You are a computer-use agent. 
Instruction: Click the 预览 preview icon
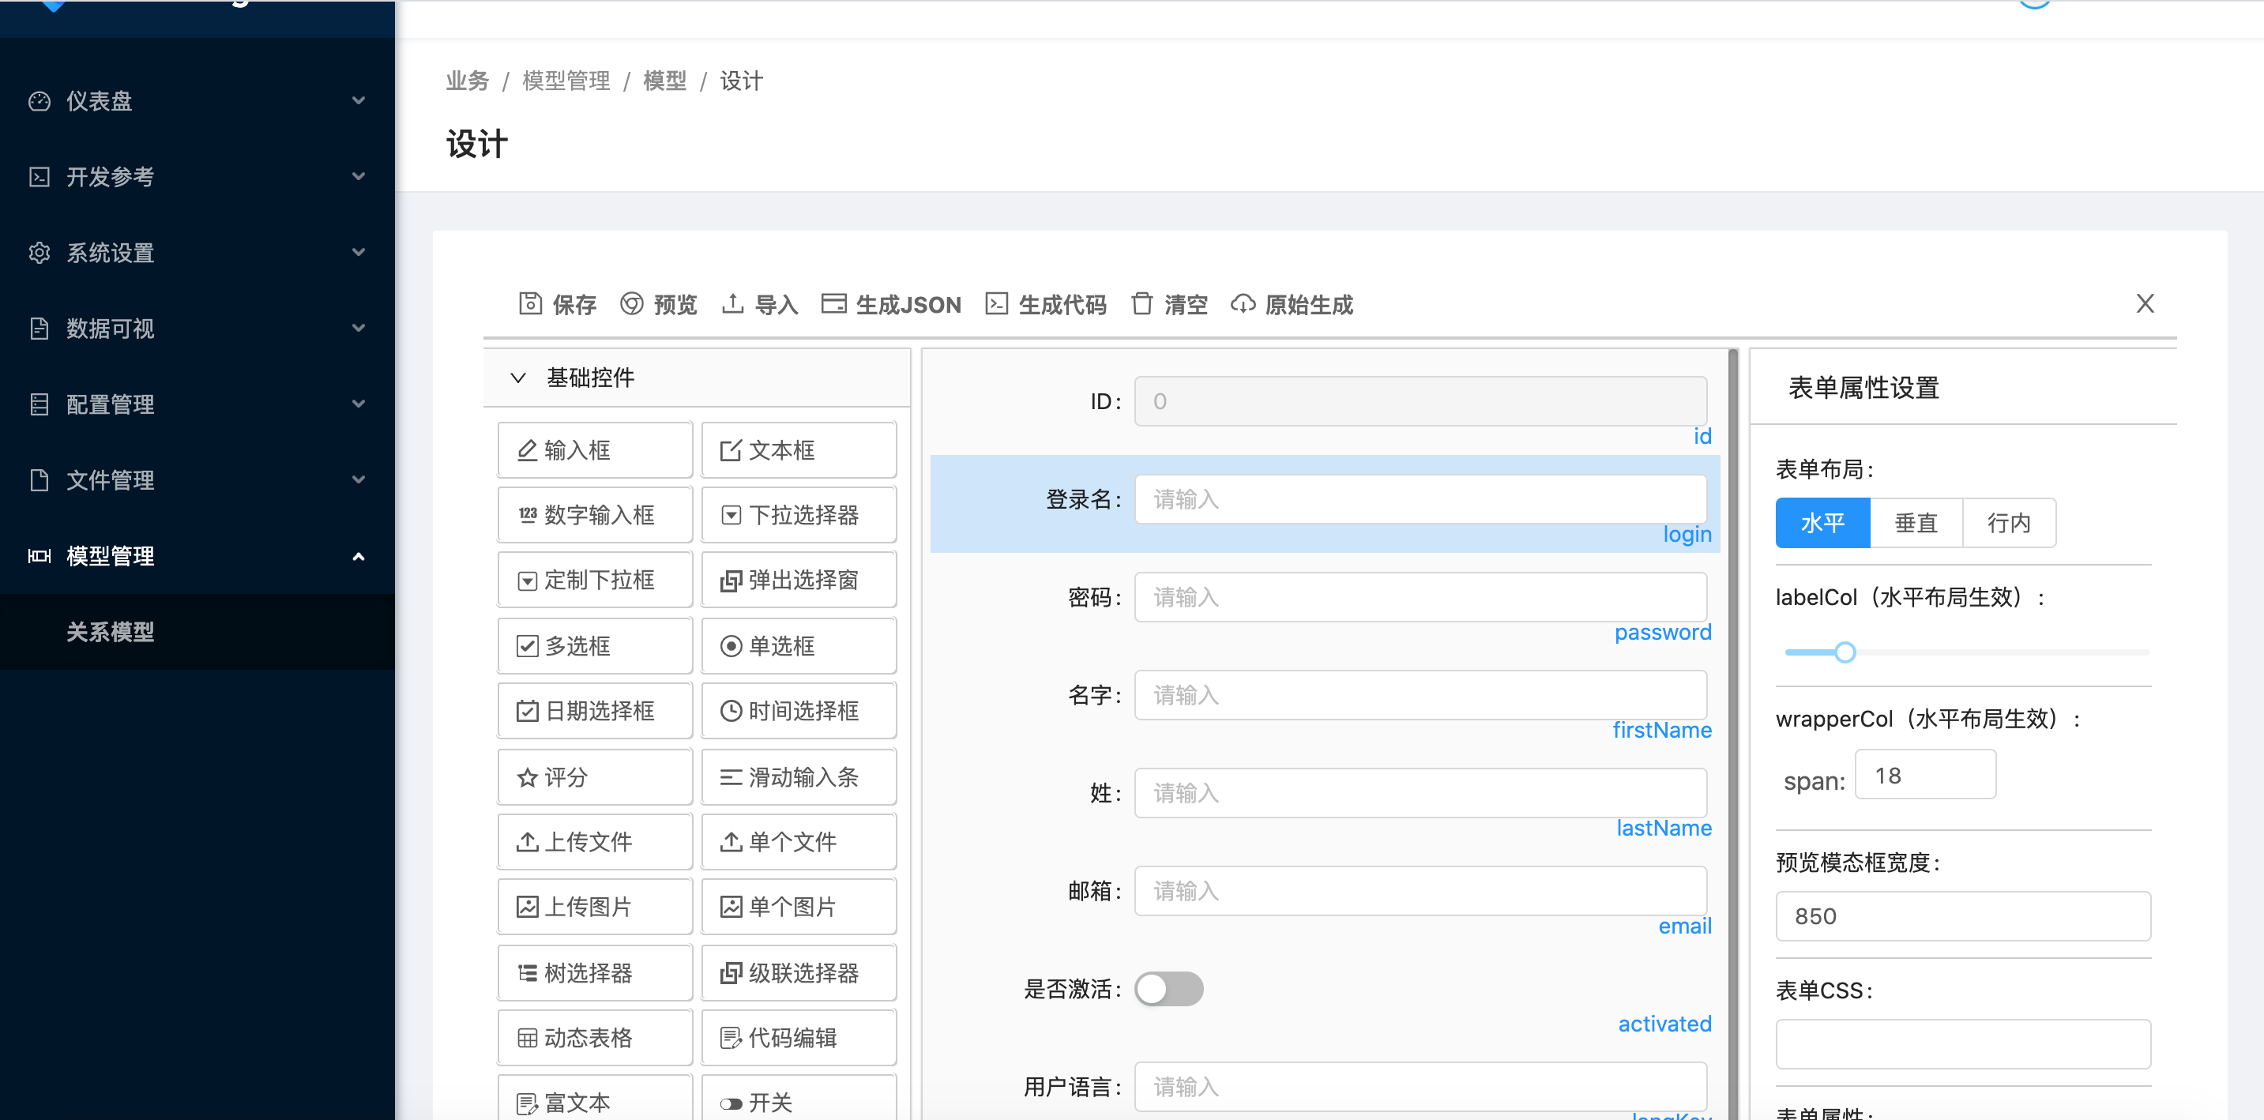pos(631,304)
